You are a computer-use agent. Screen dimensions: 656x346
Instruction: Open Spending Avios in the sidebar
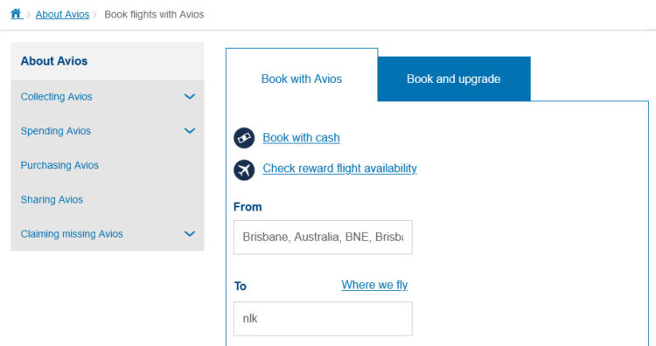(x=56, y=131)
